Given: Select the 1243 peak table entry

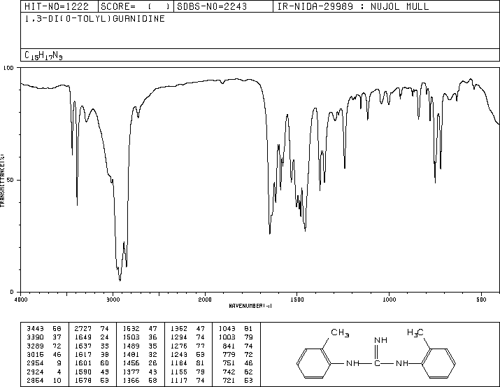Looking at the screenshot, I should click(x=187, y=354).
